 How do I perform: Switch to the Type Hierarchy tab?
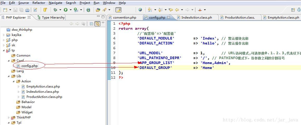pyautogui.click(x=51, y=17)
